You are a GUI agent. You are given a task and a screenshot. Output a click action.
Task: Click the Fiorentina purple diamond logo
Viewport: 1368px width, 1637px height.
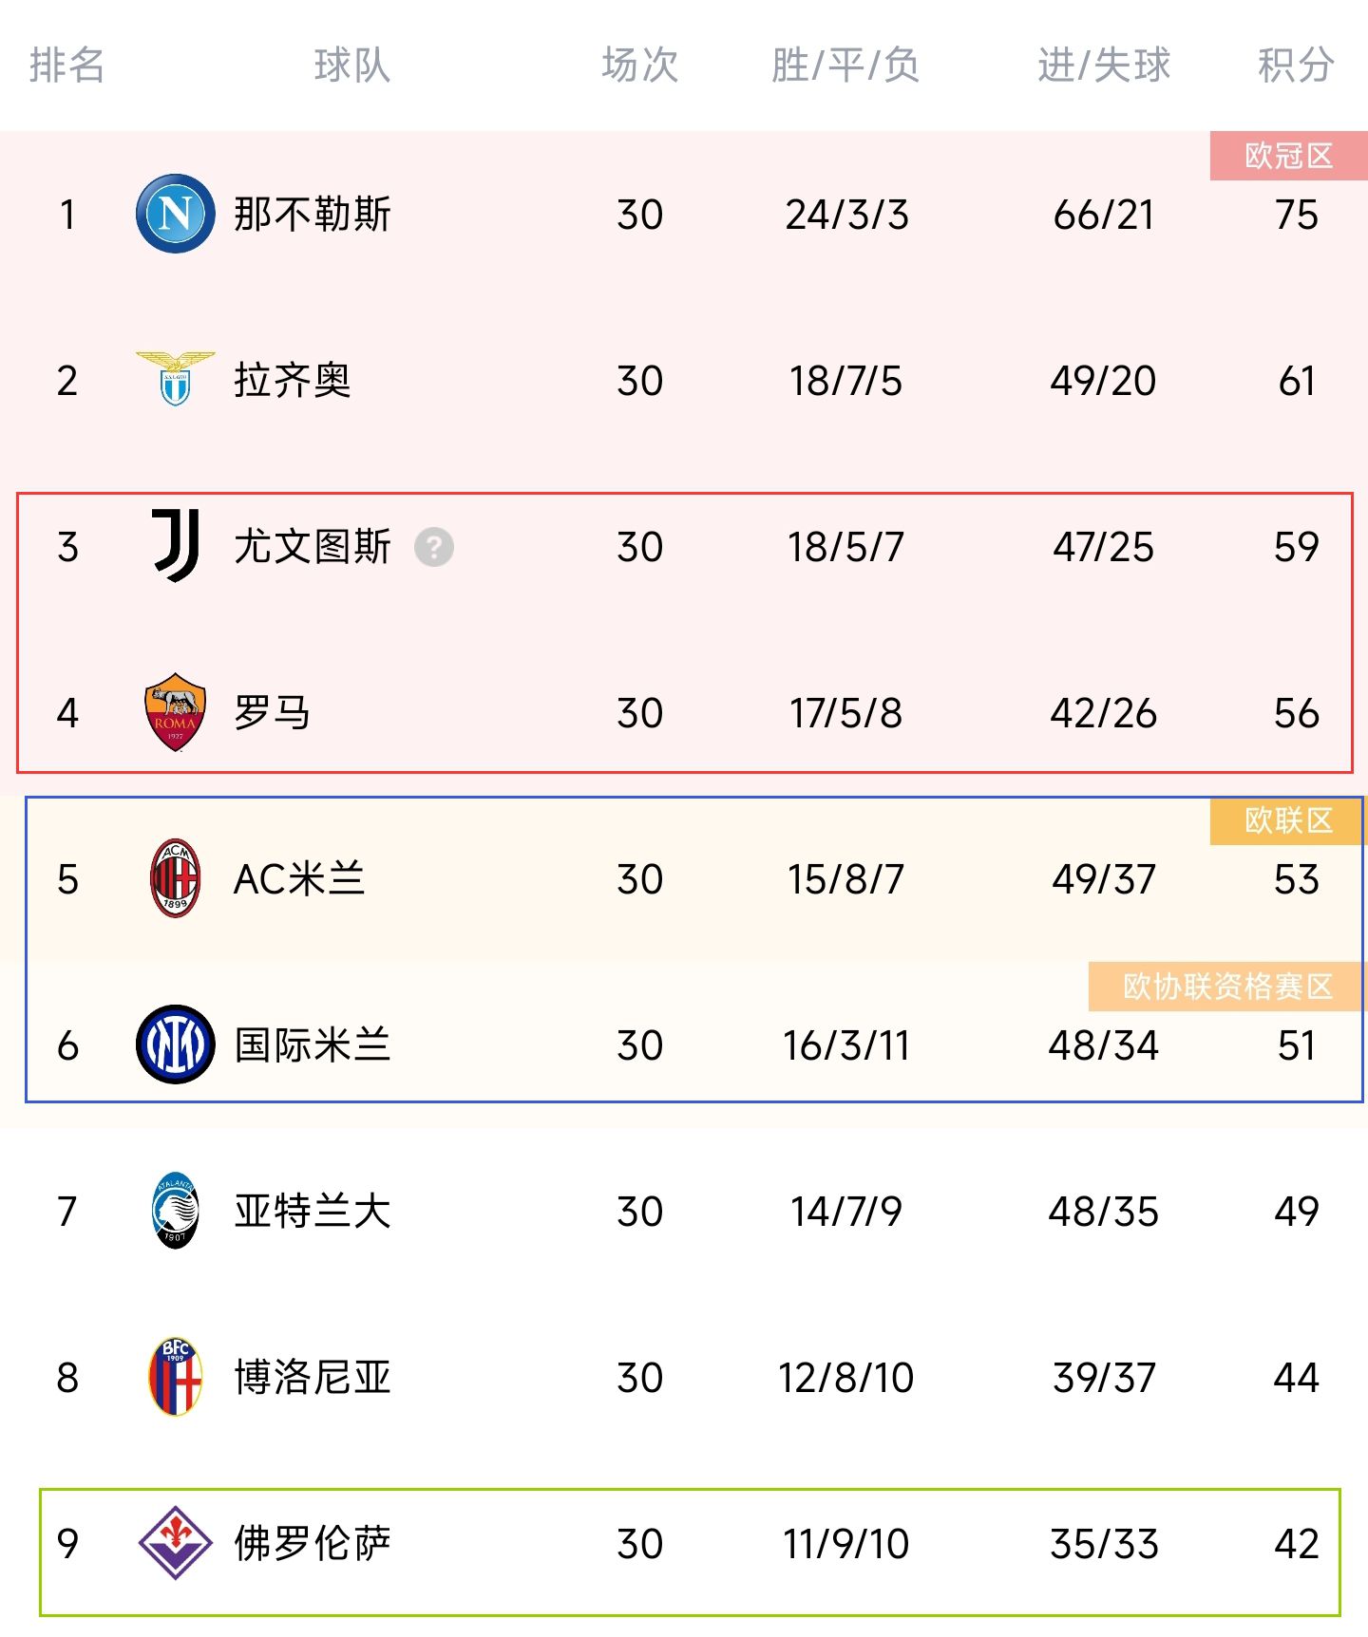pyautogui.click(x=176, y=1543)
